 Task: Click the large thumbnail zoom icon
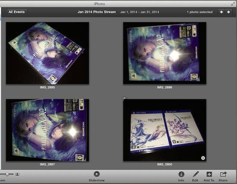point(17,174)
